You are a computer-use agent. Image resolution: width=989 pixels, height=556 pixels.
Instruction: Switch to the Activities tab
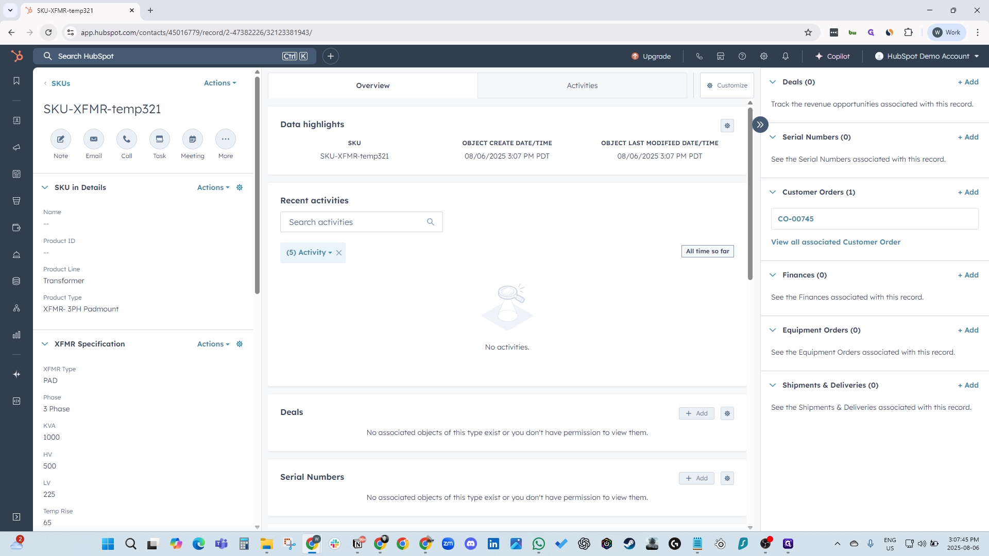tap(582, 85)
